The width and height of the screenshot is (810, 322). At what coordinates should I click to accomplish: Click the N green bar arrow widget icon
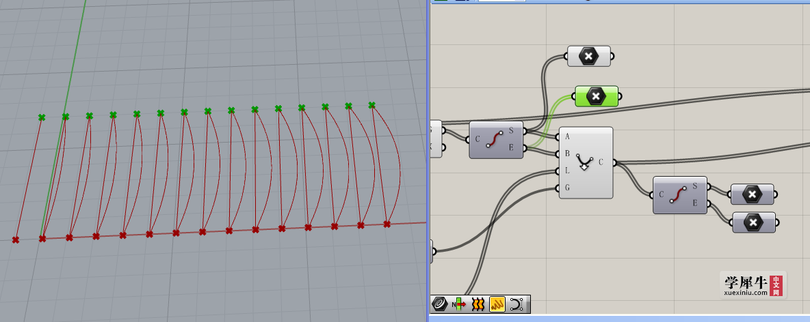coord(459,304)
